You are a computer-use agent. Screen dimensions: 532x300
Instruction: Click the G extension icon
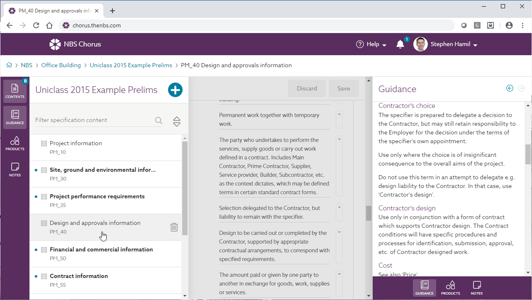click(477, 25)
